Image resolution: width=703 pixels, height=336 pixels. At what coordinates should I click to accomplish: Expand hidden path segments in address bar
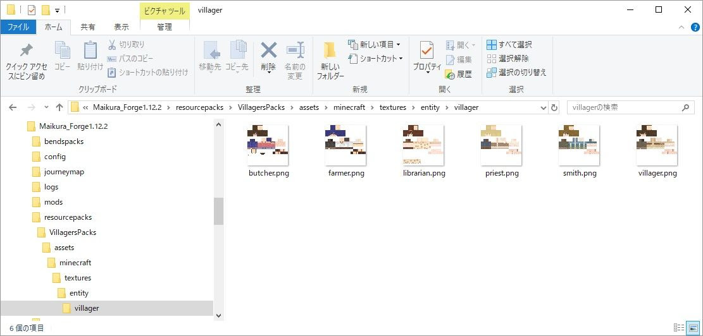(x=85, y=107)
